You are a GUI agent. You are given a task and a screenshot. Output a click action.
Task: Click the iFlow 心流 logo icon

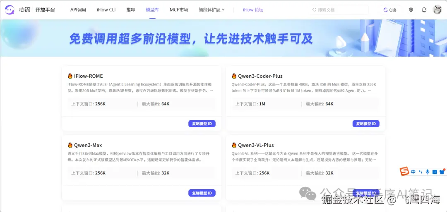[10, 10]
